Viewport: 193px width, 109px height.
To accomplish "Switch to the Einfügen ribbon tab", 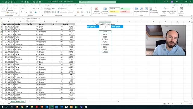I will pos(15,5).
